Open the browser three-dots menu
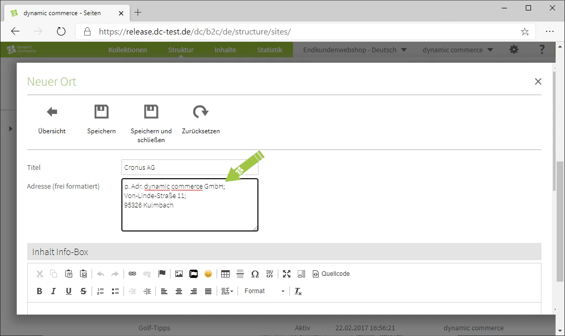 click(x=549, y=32)
